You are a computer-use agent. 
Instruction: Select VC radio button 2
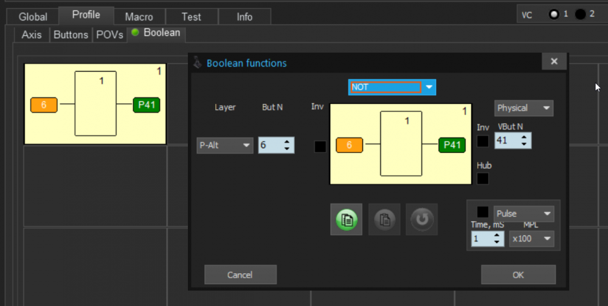pyautogui.click(x=581, y=15)
